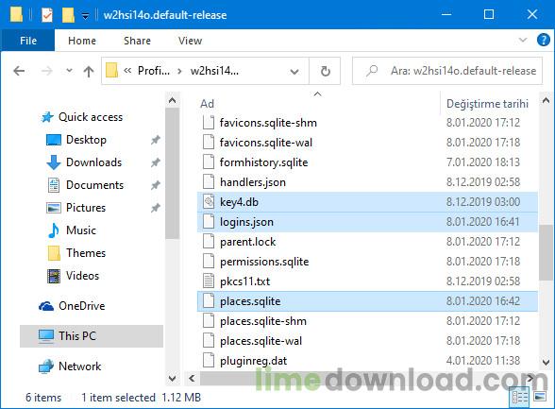Click the Back navigation arrow
Image resolution: width=555 pixels, height=409 pixels.
(19, 71)
